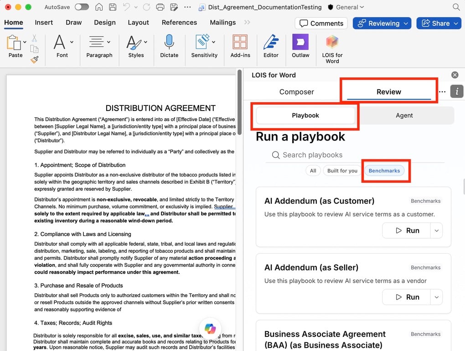Expand the Paste options arrow
The height and width of the screenshot is (351, 465).
click(x=25, y=42)
